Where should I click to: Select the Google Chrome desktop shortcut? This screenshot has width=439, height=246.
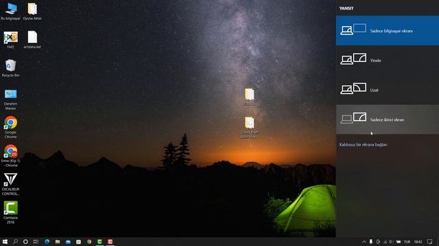tap(11, 128)
